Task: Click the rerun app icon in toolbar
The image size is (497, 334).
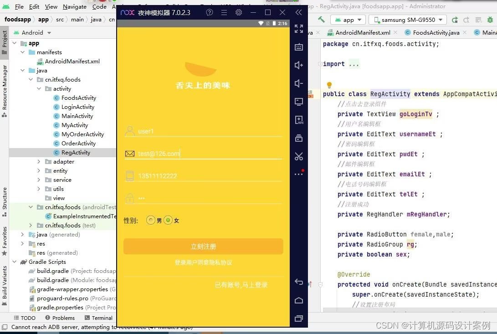Action: tap(455, 20)
